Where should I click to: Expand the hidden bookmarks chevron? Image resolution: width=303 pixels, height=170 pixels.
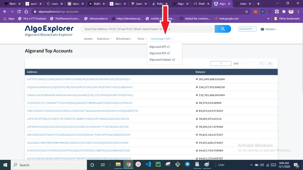(x=268, y=19)
